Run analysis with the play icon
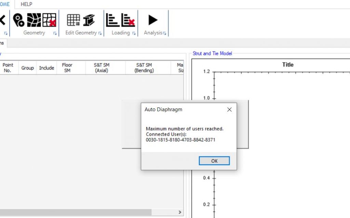The image size is (350, 218). tap(153, 20)
